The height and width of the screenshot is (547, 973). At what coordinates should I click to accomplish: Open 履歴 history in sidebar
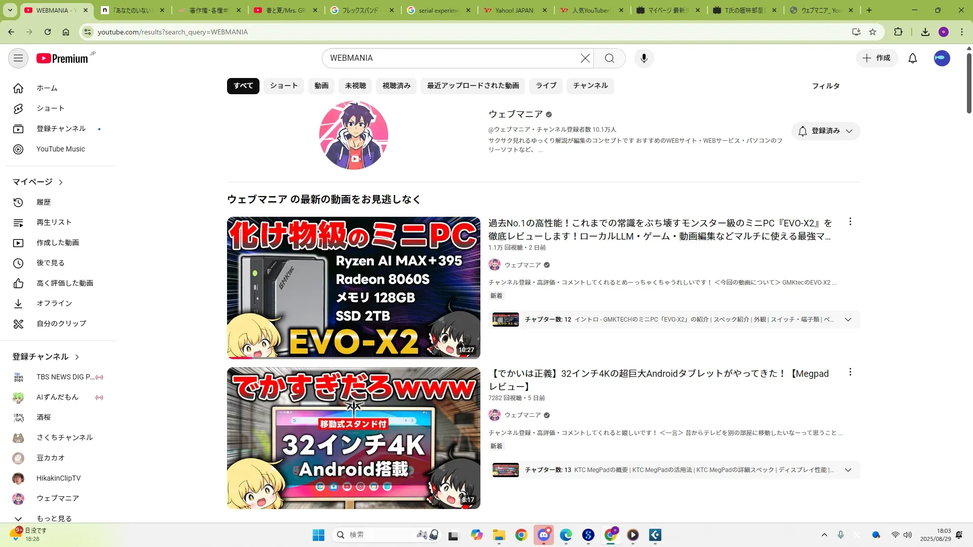(x=43, y=202)
